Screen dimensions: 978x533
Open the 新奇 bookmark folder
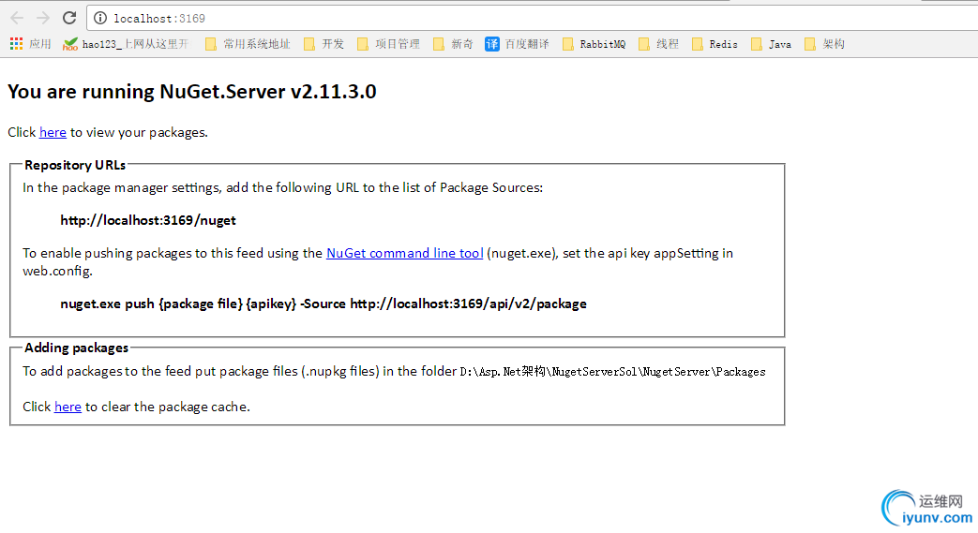(x=453, y=44)
